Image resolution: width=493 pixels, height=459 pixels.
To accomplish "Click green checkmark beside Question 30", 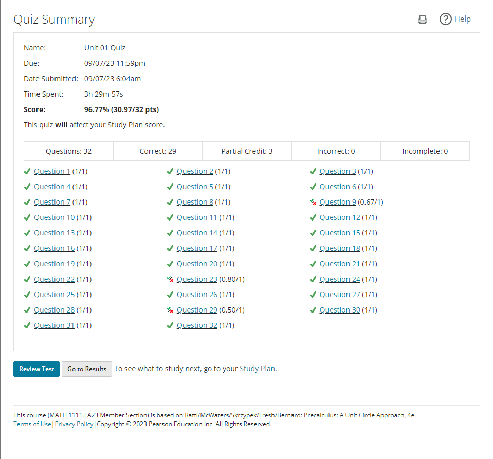I will [313, 310].
